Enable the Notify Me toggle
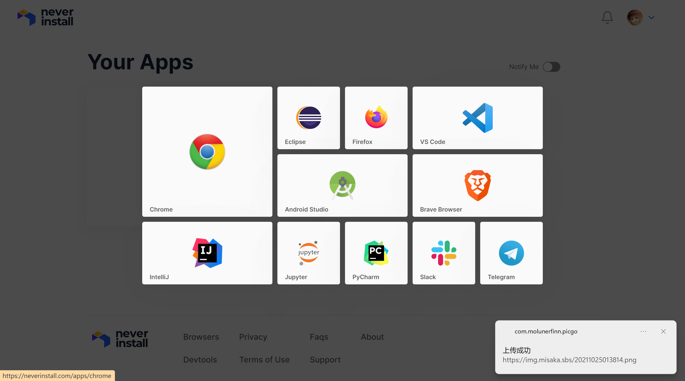 (x=551, y=67)
